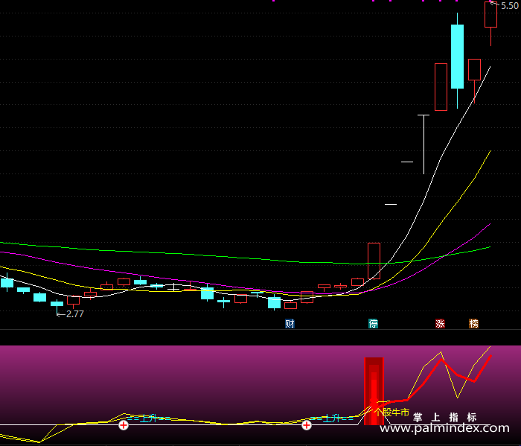Image resolution: width=521 pixels, height=446 pixels.
Task: Select the tall white limit-up bar
Action: [423, 144]
